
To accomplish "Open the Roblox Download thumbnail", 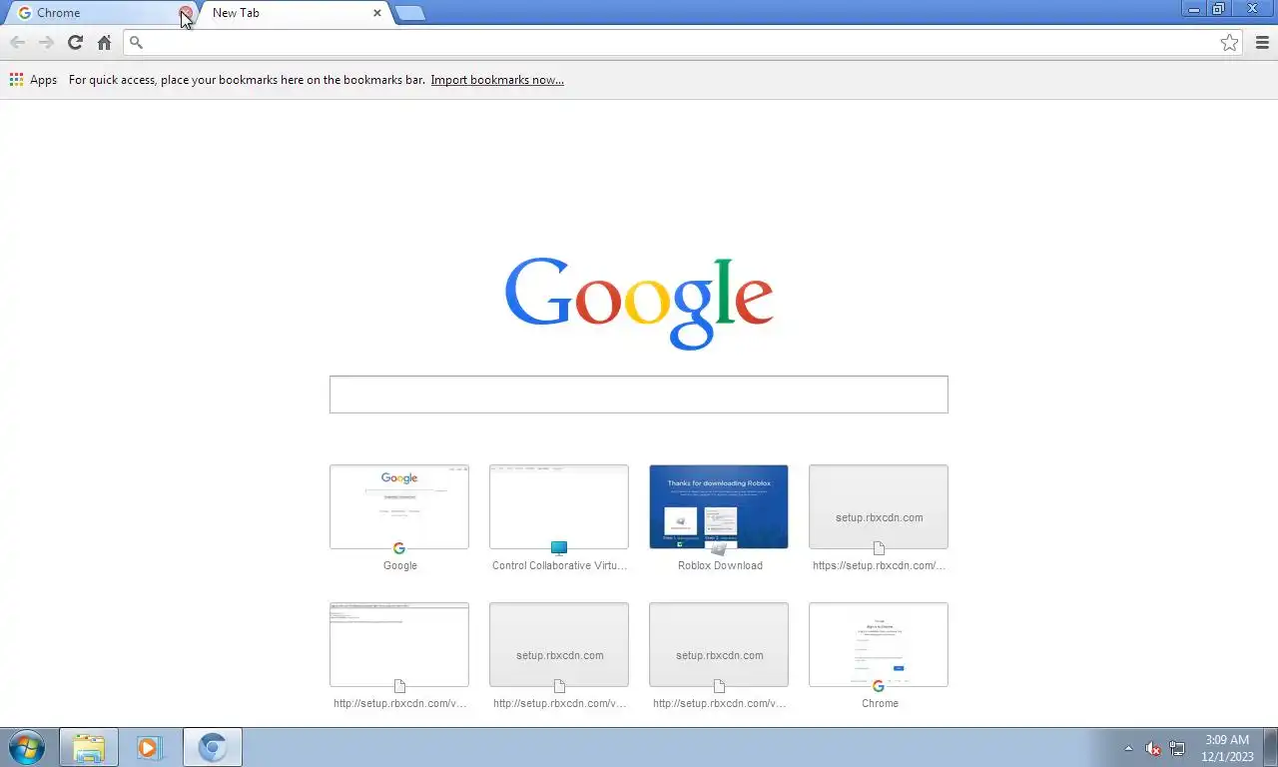I will click(x=719, y=506).
